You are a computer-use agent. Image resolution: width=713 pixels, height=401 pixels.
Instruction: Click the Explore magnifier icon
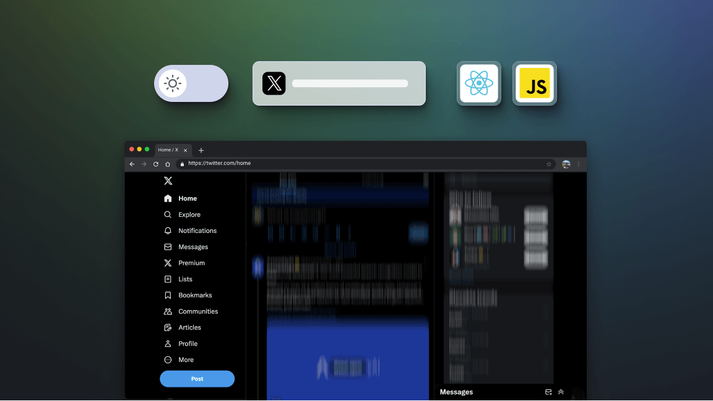(168, 214)
